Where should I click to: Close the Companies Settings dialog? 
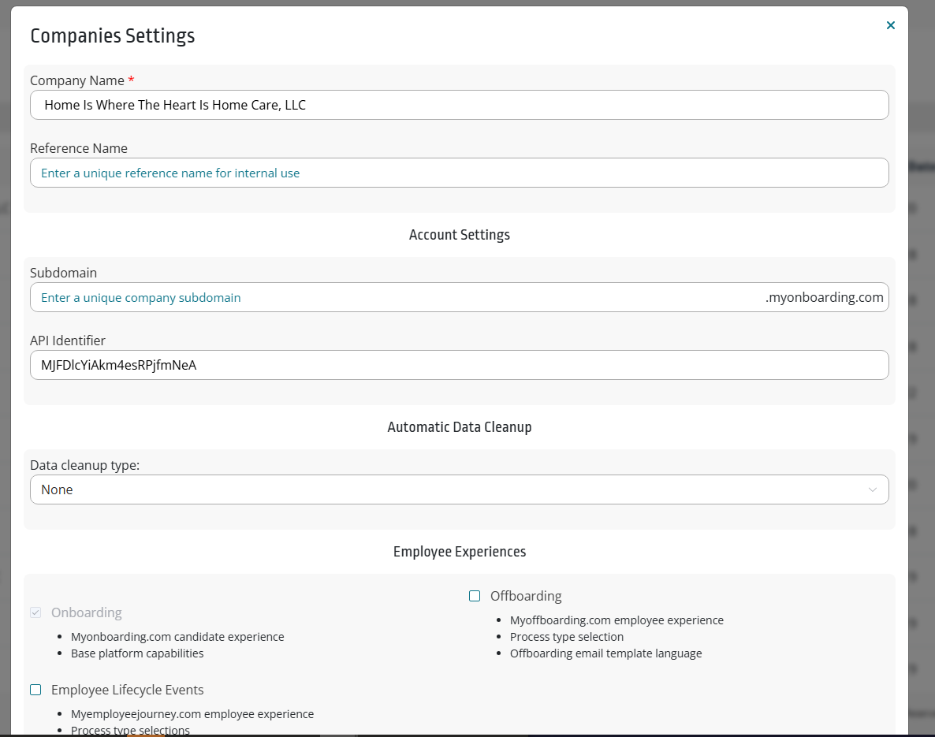pos(890,25)
